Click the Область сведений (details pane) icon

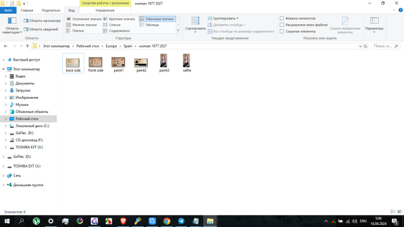26,29
